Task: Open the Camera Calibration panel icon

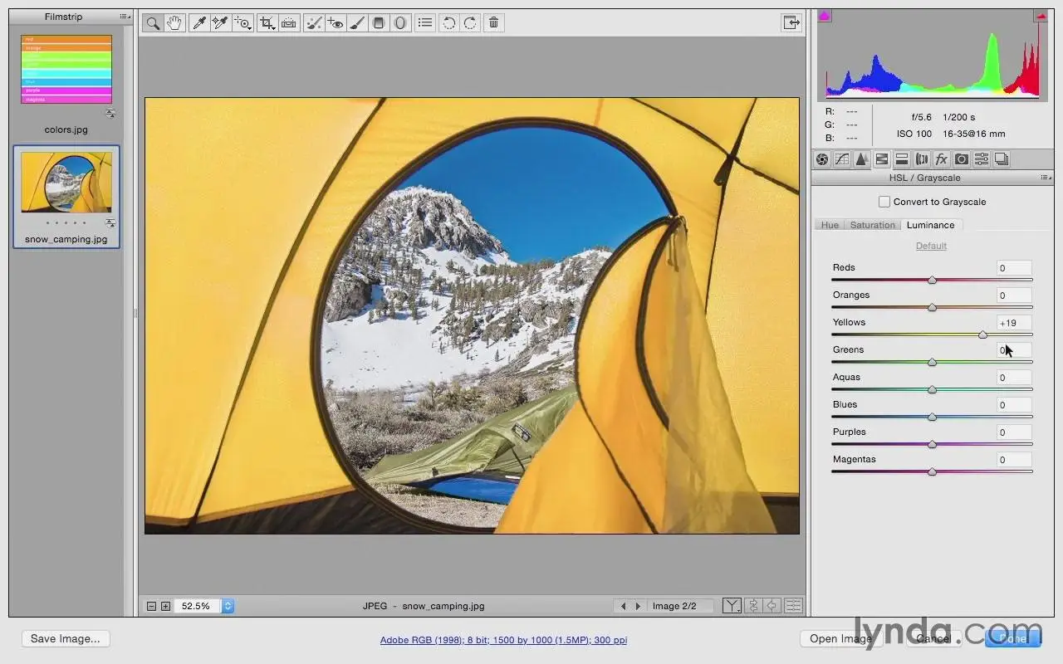Action: click(x=962, y=159)
